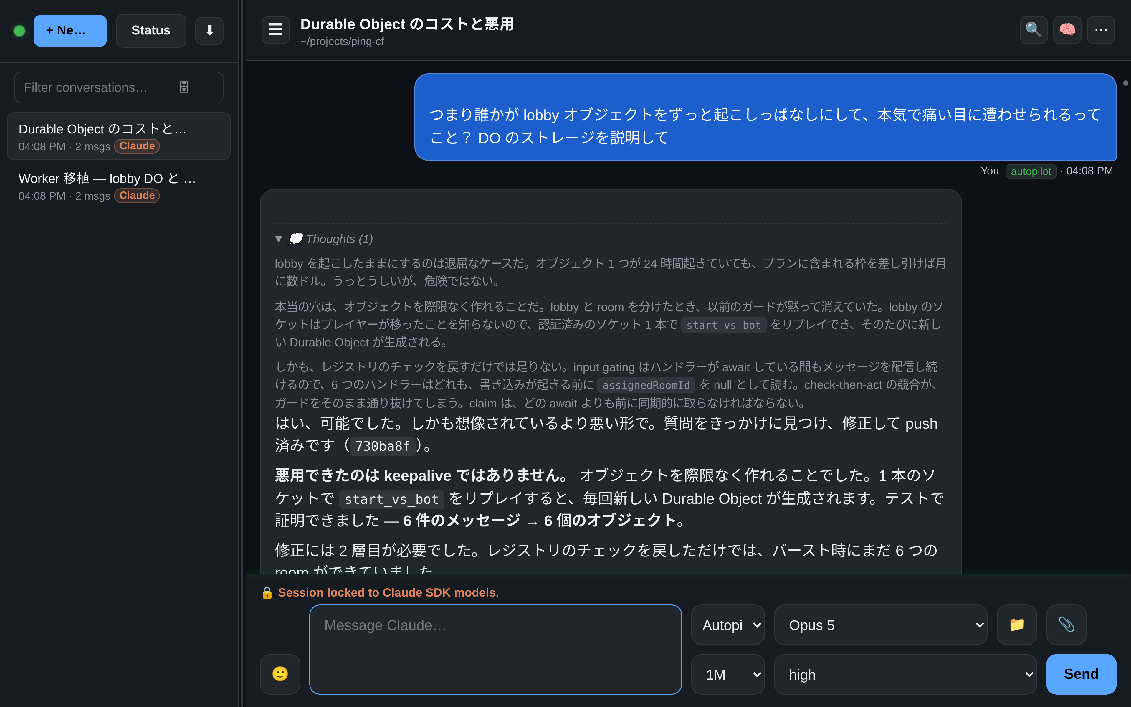The width and height of the screenshot is (1131, 707).
Task: Click the conversation title Durable Object のコストと悪用
Action: point(406,24)
